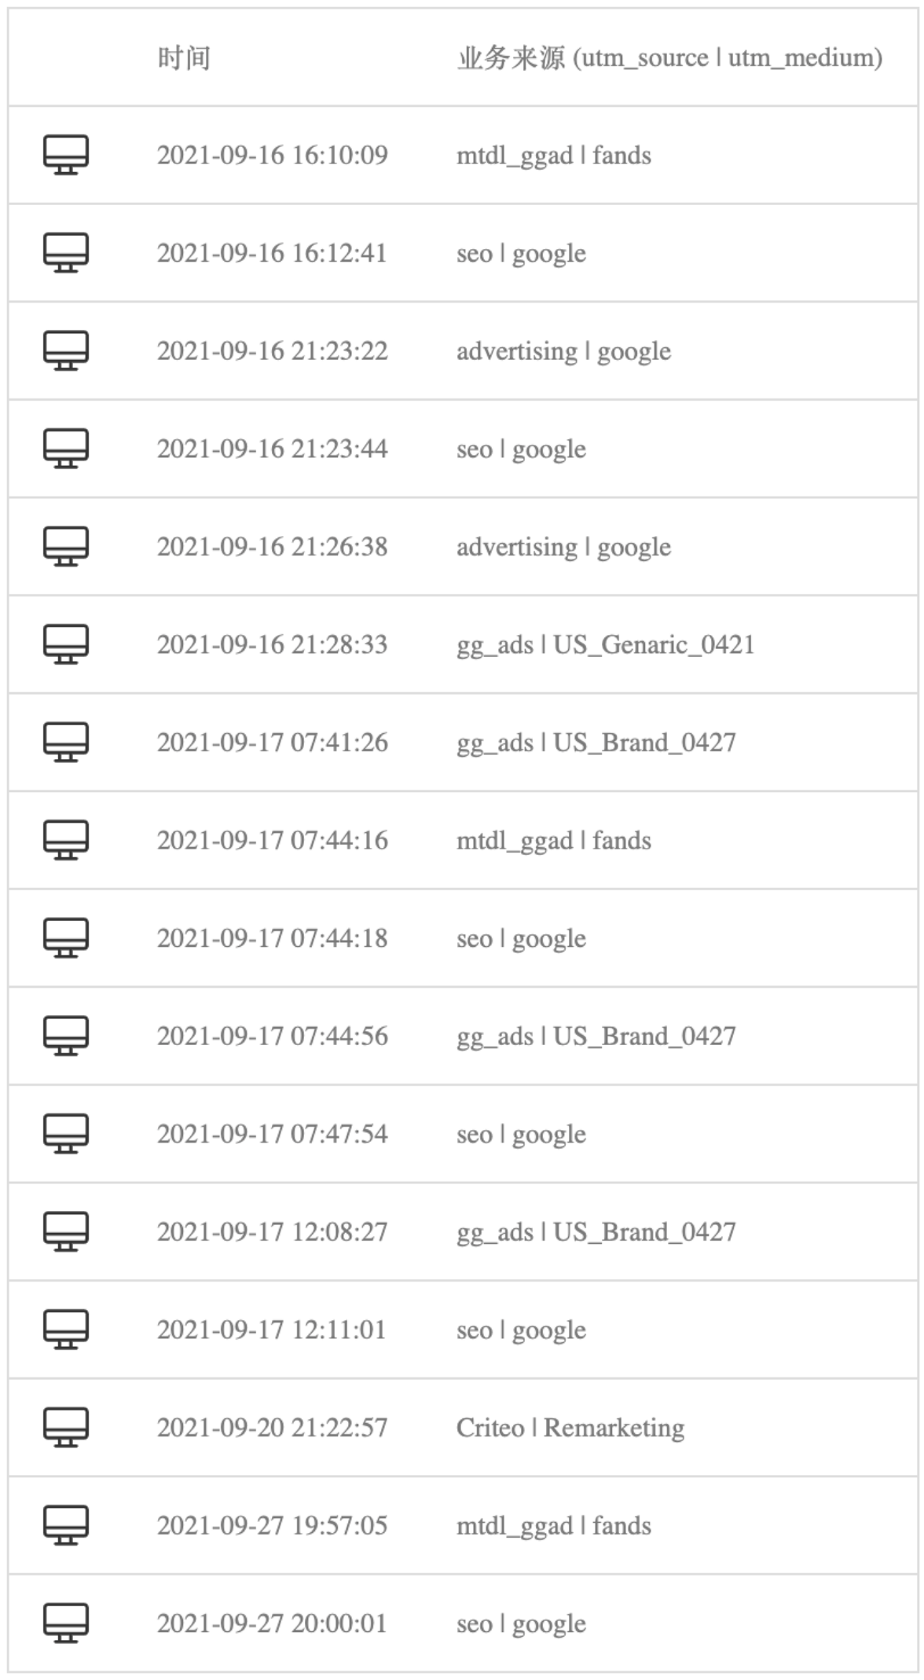Click desktop icon for 2021-09-16 16:10:09 row

[x=66, y=155]
